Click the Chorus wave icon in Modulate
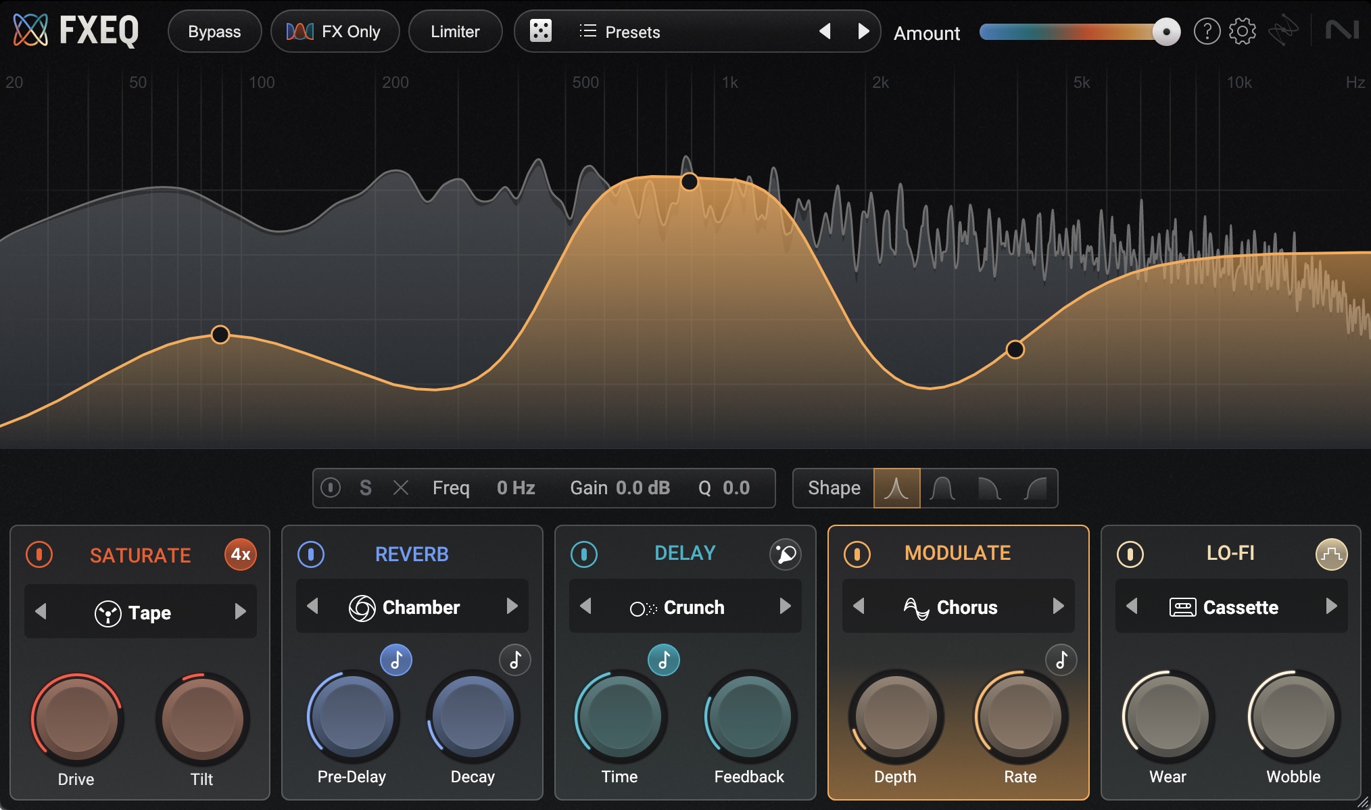Viewport: 1371px width, 810px height. click(917, 608)
